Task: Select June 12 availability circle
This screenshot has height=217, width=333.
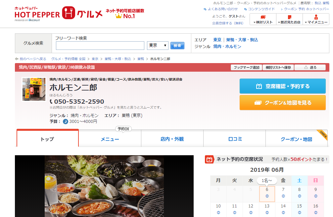Action: (251, 213)
